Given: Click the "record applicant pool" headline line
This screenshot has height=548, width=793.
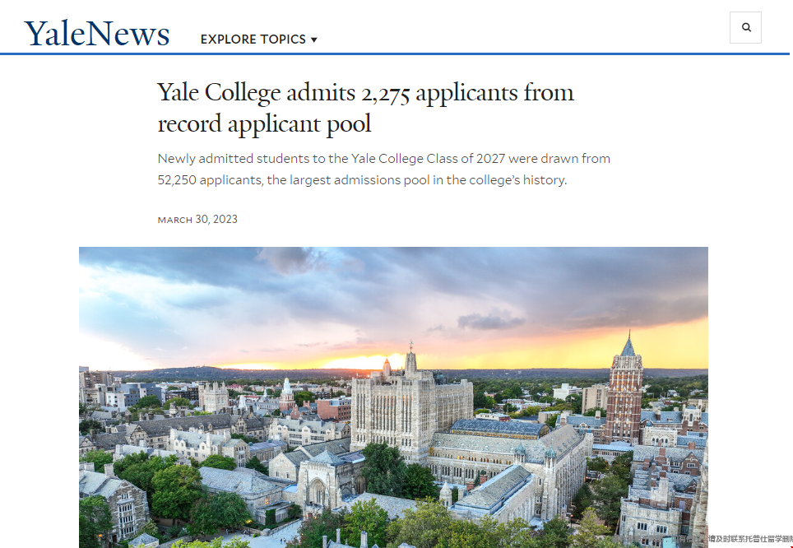Looking at the screenshot, I should tap(264, 124).
